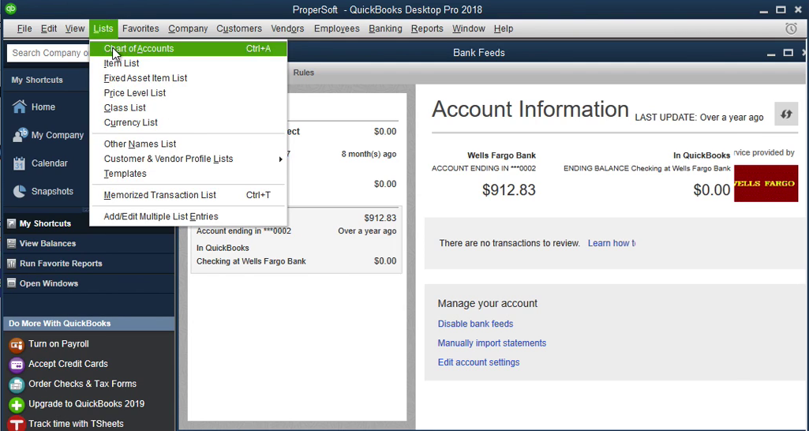Viewport: 809px width, 431px height.
Task: Click the Snapshots pie chart icon
Action: point(19,191)
